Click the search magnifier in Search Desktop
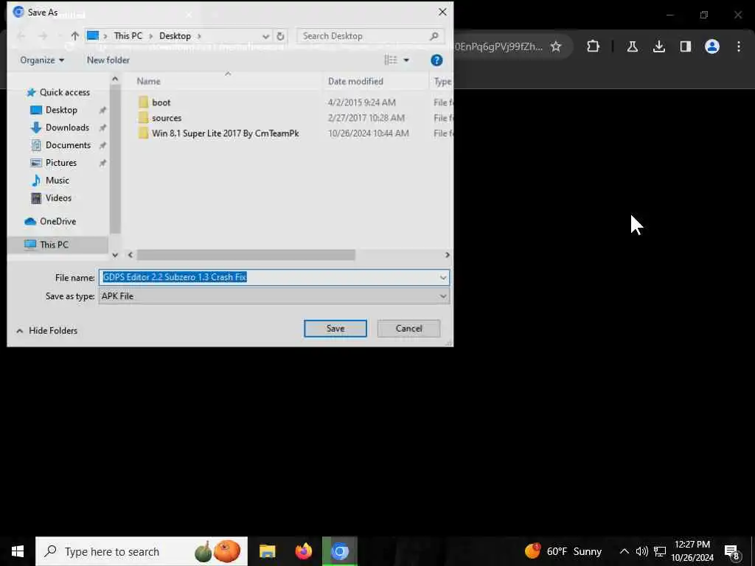The height and width of the screenshot is (566, 755). coord(434,36)
